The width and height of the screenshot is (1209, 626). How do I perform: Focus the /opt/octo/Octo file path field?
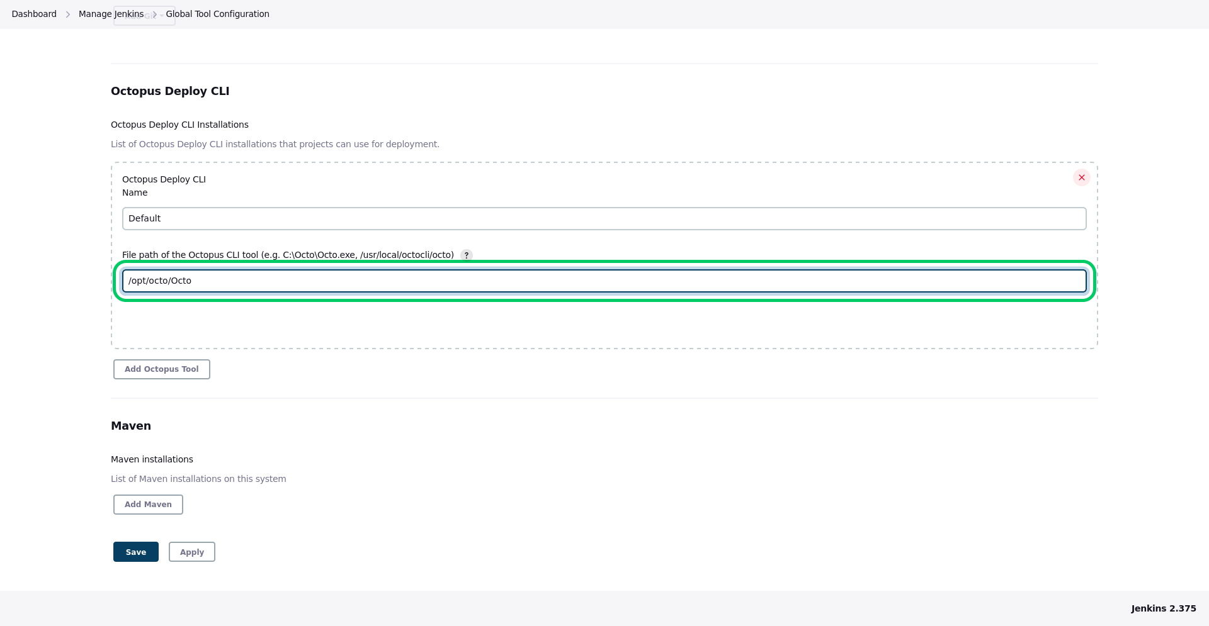click(604, 281)
